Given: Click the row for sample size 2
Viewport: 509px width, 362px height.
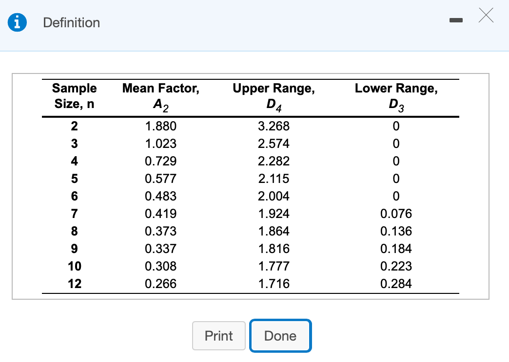Looking at the screenshot, I should click(x=74, y=126).
